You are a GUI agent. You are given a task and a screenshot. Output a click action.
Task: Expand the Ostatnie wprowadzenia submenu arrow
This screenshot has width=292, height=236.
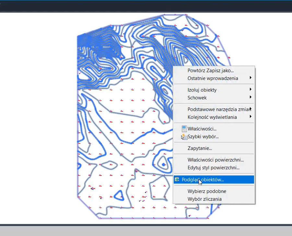click(x=251, y=78)
